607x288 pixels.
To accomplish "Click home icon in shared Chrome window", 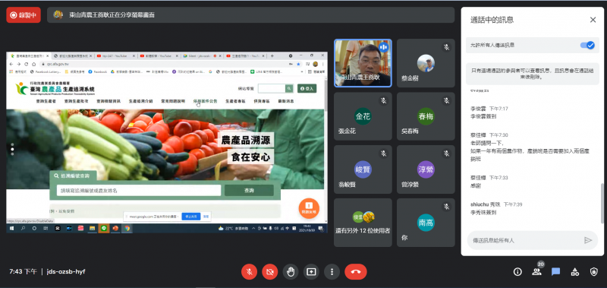I will coord(34,64).
